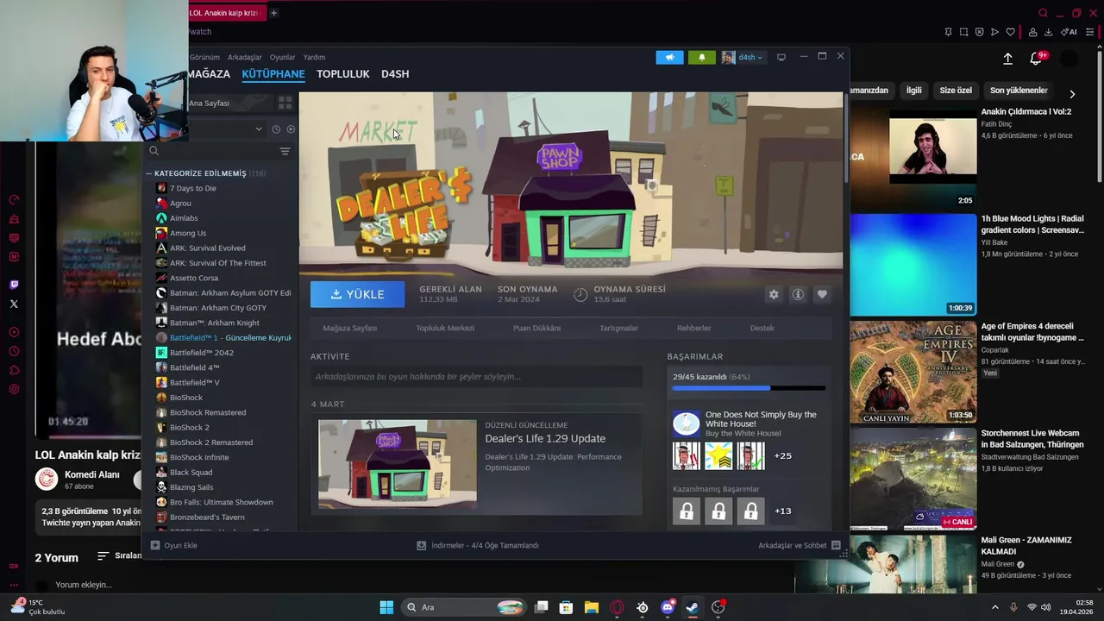Click the browser snapshot selection icon
The image size is (1104, 621).
tap(963, 32)
